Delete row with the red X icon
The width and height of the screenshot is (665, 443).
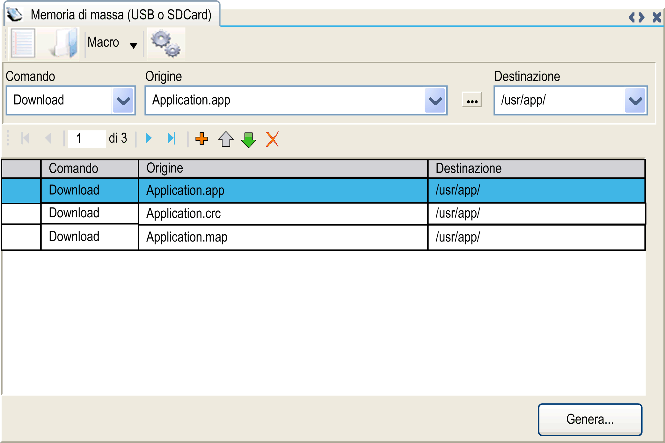point(272,139)
